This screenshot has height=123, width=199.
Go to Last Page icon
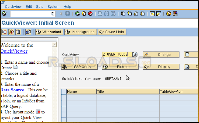point(142,13)
